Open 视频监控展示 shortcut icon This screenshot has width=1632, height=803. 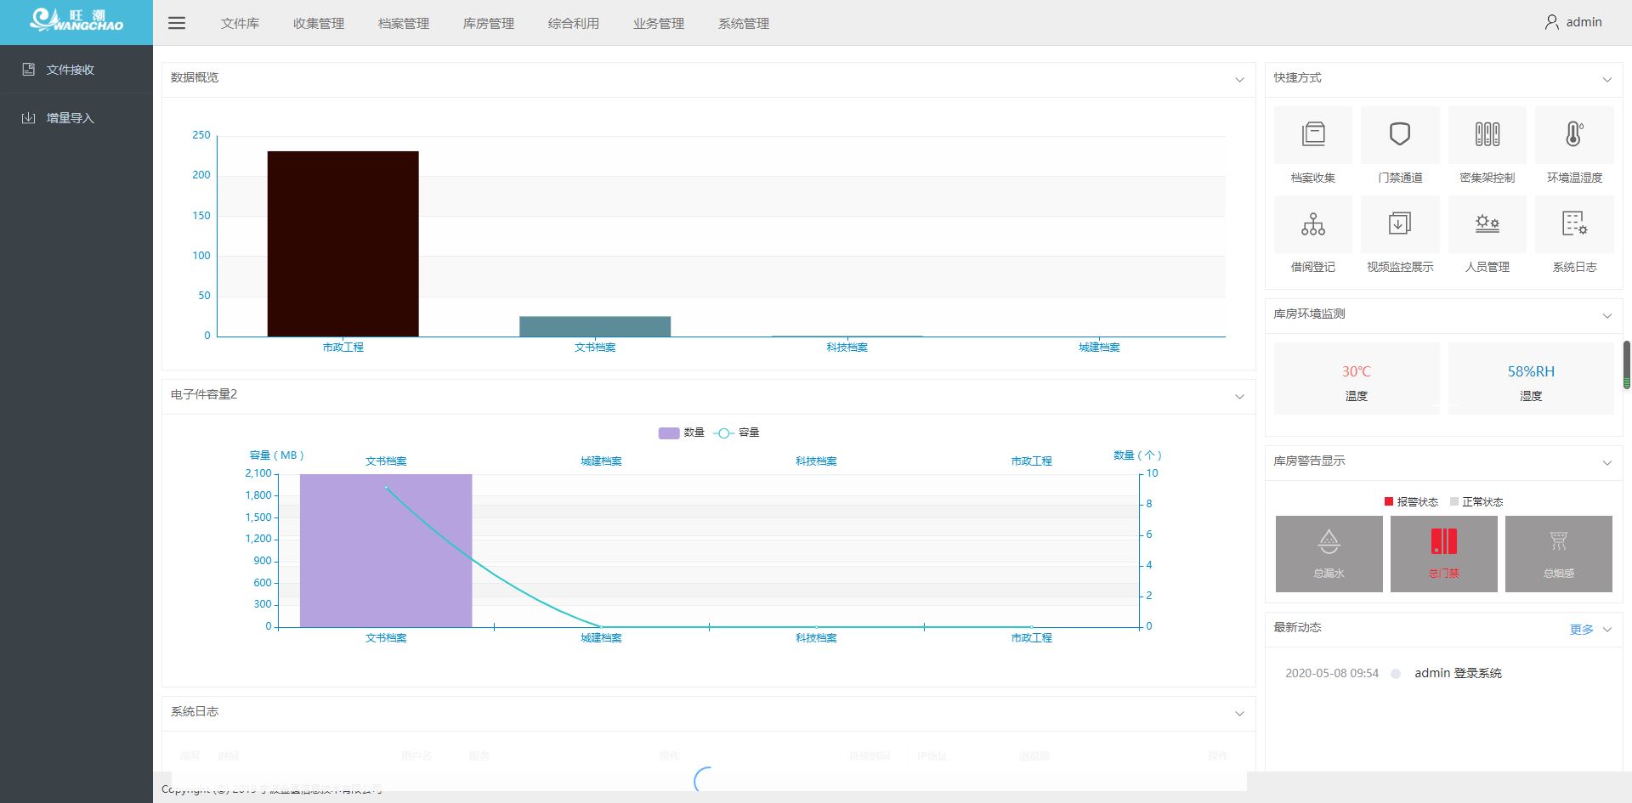[1400, 224]
